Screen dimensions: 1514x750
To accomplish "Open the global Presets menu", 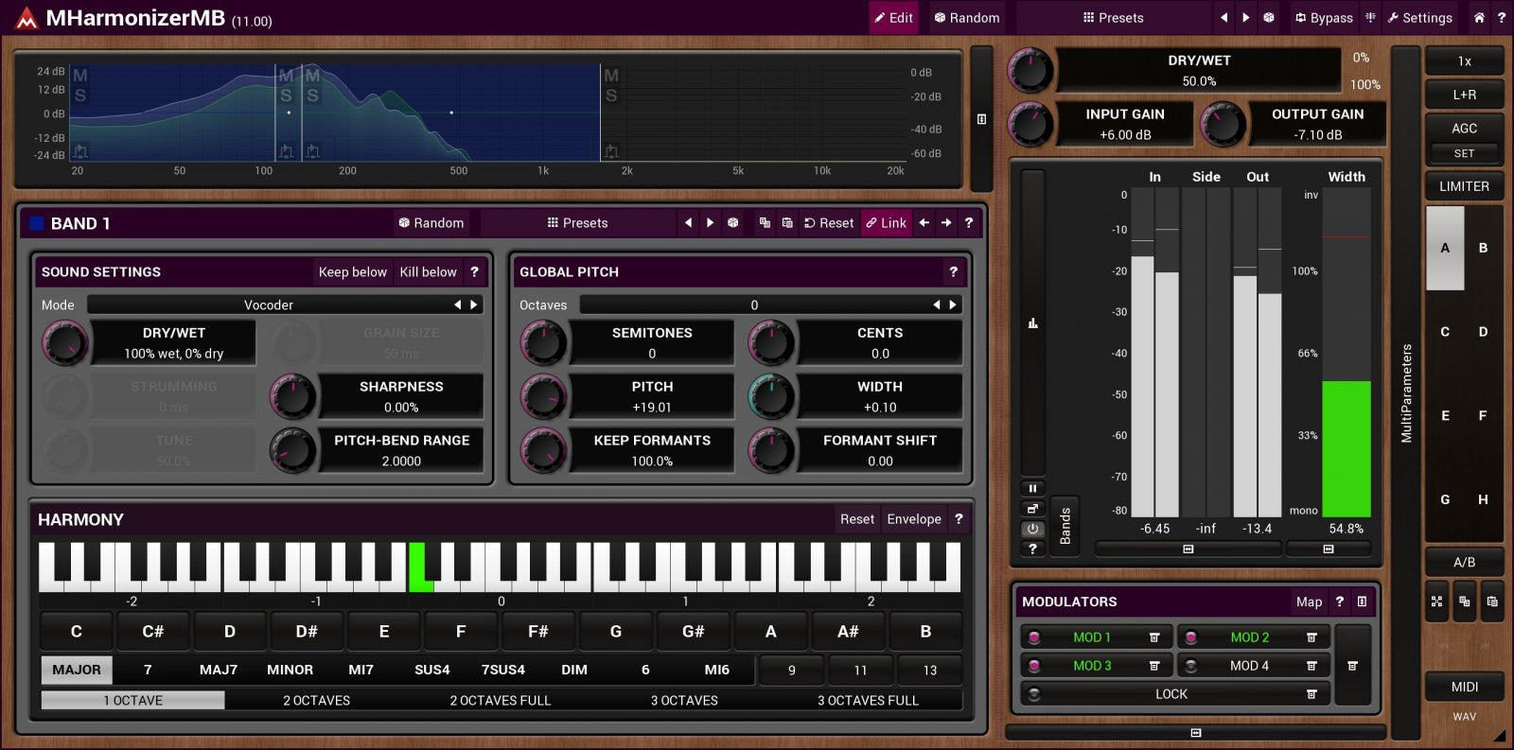I will pos(1114,17).
